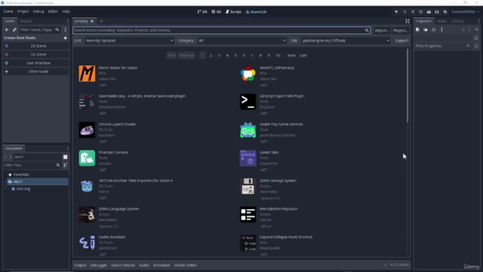Open Godot Annotate asset icon
This screenshot has width=483, height=272.
[87, 243]
